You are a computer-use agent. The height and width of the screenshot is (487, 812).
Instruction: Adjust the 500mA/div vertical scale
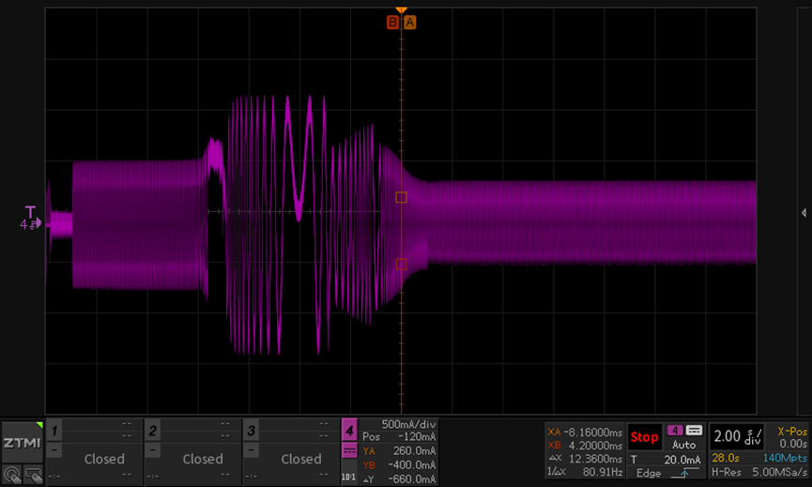[x=408, y=424]
